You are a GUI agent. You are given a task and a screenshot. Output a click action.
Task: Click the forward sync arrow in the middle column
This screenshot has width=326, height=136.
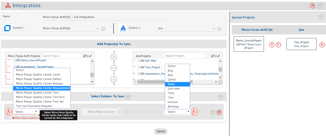coord(114,57)
